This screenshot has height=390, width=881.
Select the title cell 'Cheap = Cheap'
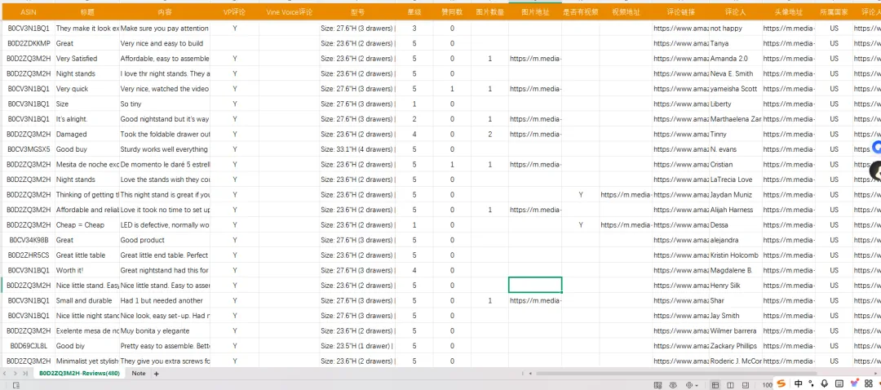(86, 225)
